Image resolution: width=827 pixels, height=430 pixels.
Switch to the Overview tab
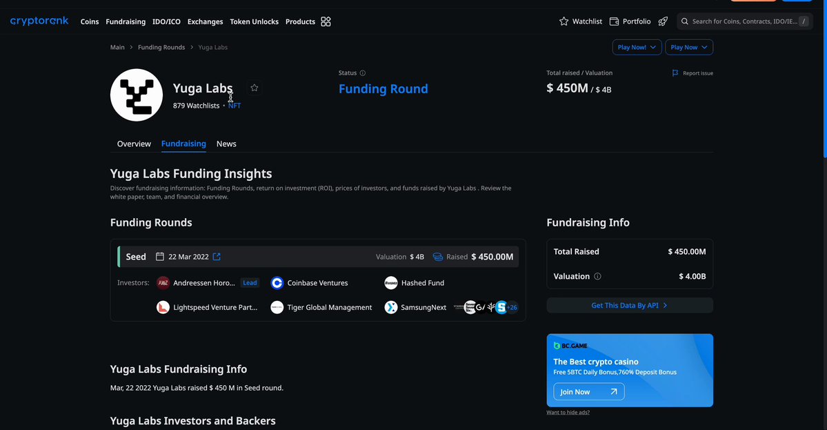pyautogui.click(x=134, y=144)
